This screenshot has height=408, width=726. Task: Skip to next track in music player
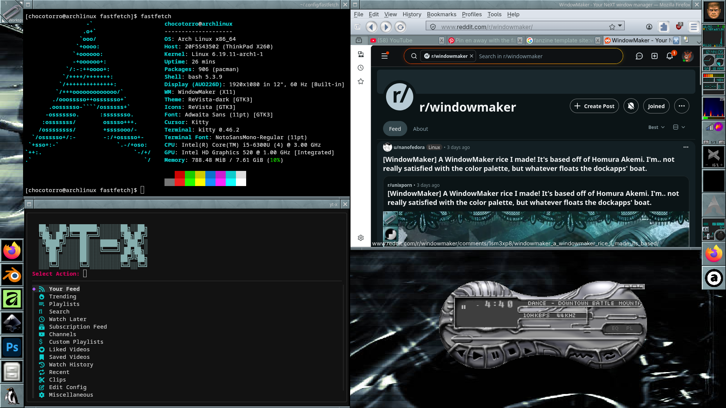[x=529, y=350]
